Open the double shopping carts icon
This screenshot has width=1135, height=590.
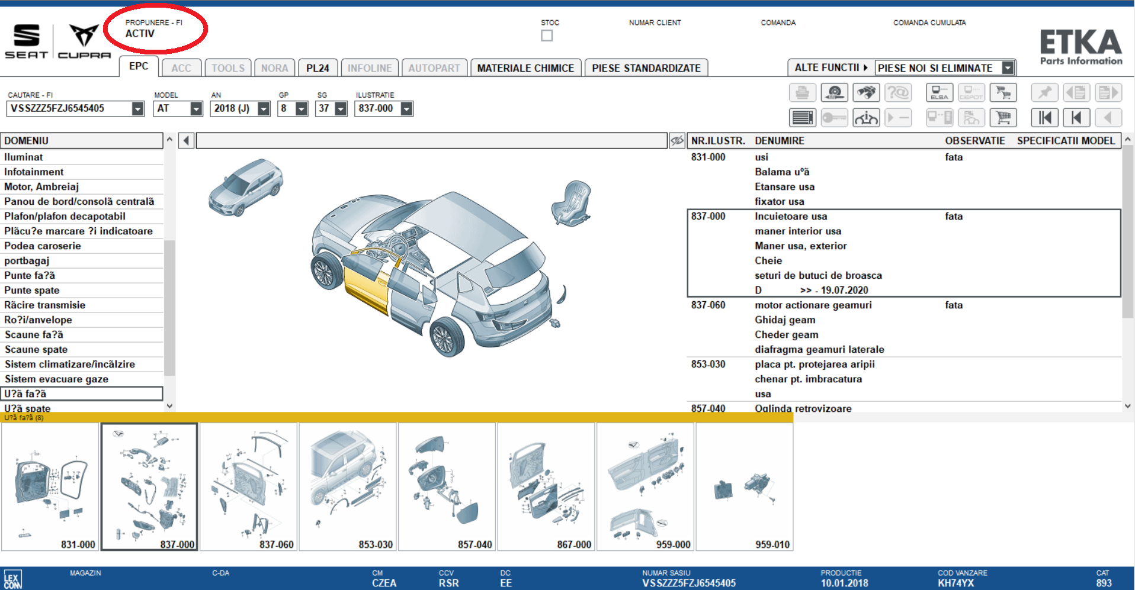(x=1003, y=93)
